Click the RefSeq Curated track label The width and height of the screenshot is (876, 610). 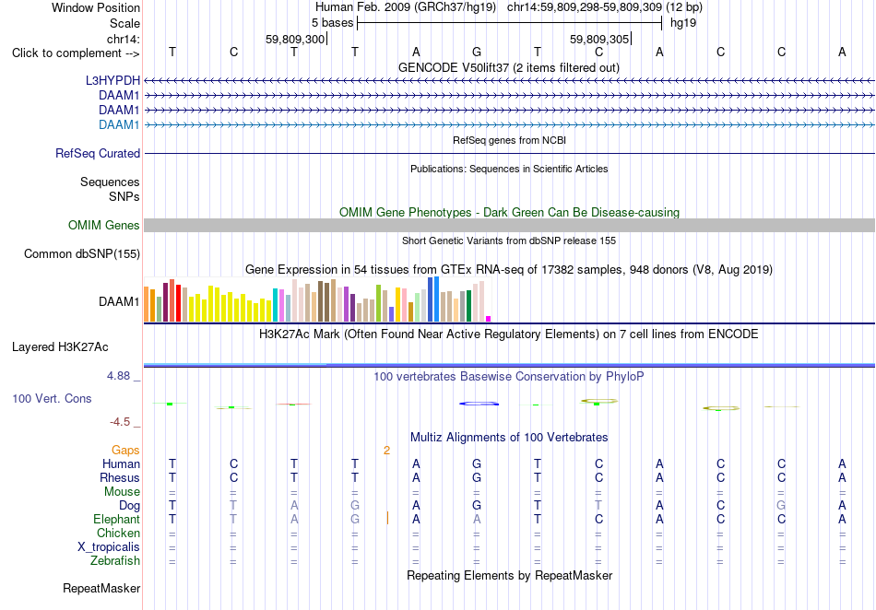tap(97, 153)
